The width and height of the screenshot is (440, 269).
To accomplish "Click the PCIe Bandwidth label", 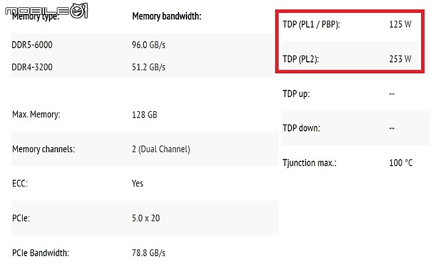I will click(41, 253).
